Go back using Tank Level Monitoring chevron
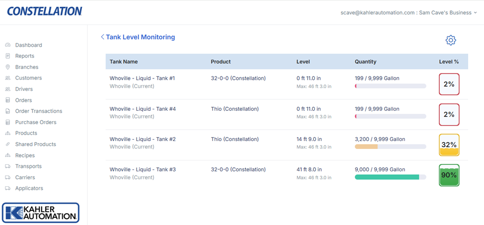Viewport: 484px width, 225px height. tap(102, 37)
